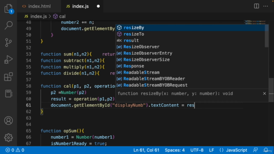Open the errors and warnings status item

(x=15, y=150)
